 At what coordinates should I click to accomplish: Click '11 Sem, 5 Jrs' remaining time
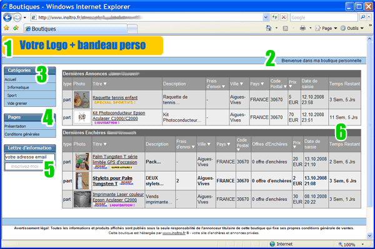coord(343,117)
